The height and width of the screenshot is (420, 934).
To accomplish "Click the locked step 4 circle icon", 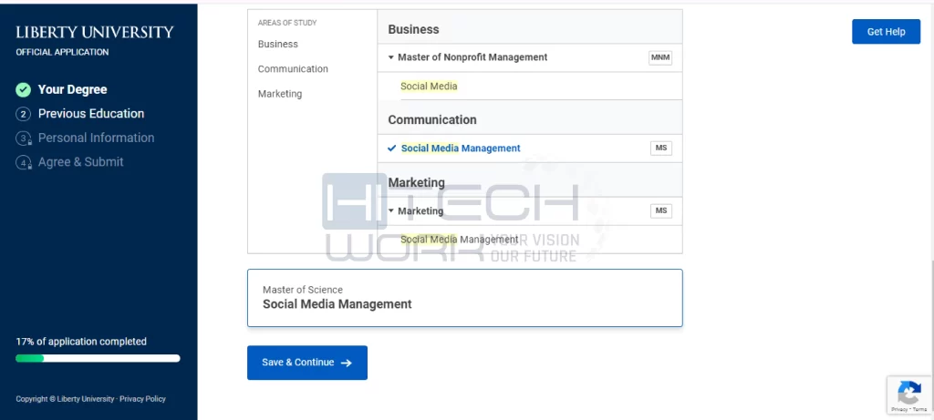I will tap(23, 162).
